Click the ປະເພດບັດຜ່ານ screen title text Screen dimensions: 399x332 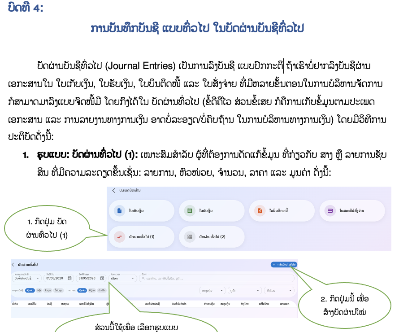pos(130,190)
